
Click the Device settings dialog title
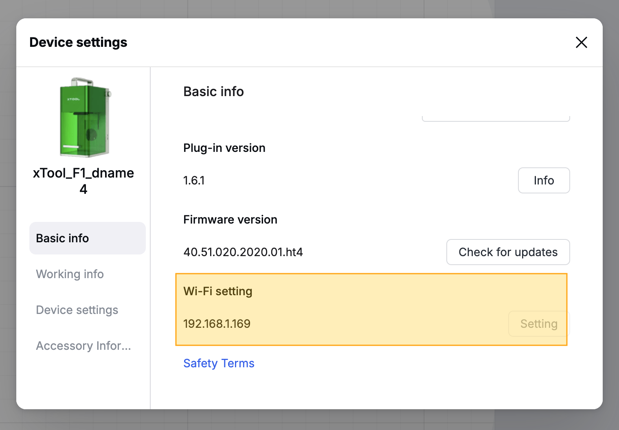coord(78,42)
